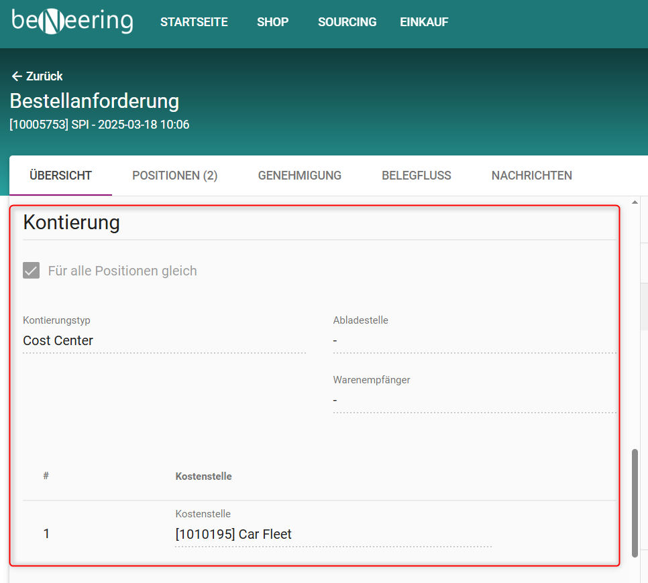Click the scroll-up arrow above the scrollbar
Image resolution: width=648 pixels, height=583 pixels.
[635, 202]
